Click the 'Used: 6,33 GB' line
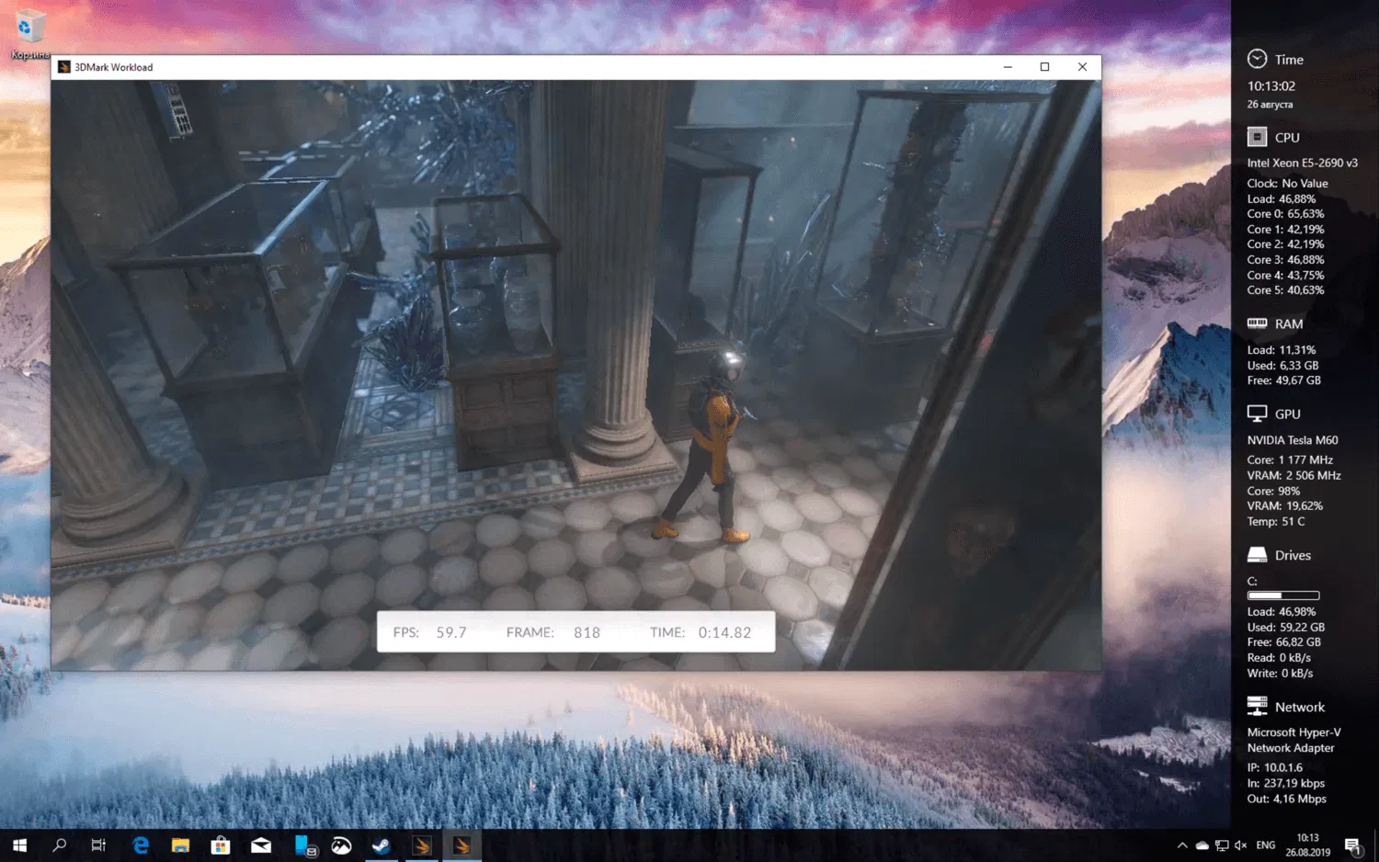Image resolution: width=1379 pixels, height=862 pixels. pos(1282,365)
